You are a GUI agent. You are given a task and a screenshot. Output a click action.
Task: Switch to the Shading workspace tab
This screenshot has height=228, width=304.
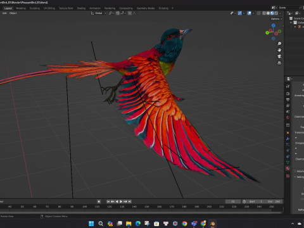[81, 8]
